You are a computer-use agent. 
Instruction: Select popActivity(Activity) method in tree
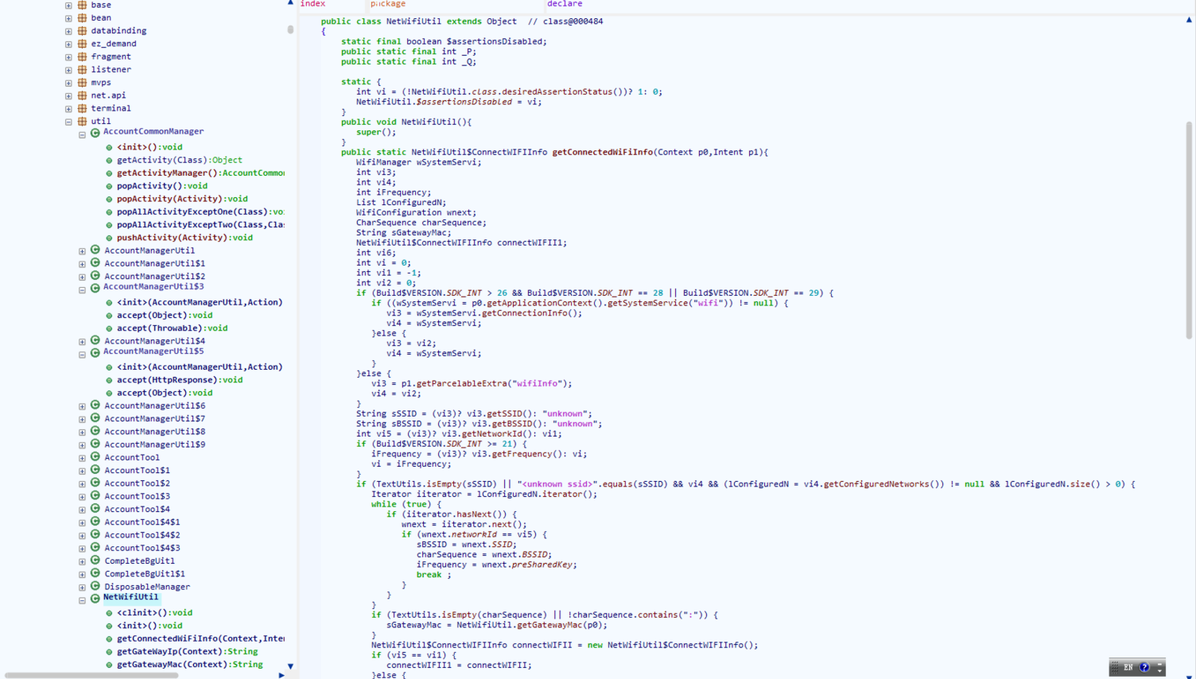pyautogui.click(x=182, y=199)
